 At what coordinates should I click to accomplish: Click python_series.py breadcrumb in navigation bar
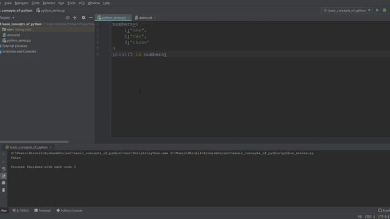[x=51, y=10]
